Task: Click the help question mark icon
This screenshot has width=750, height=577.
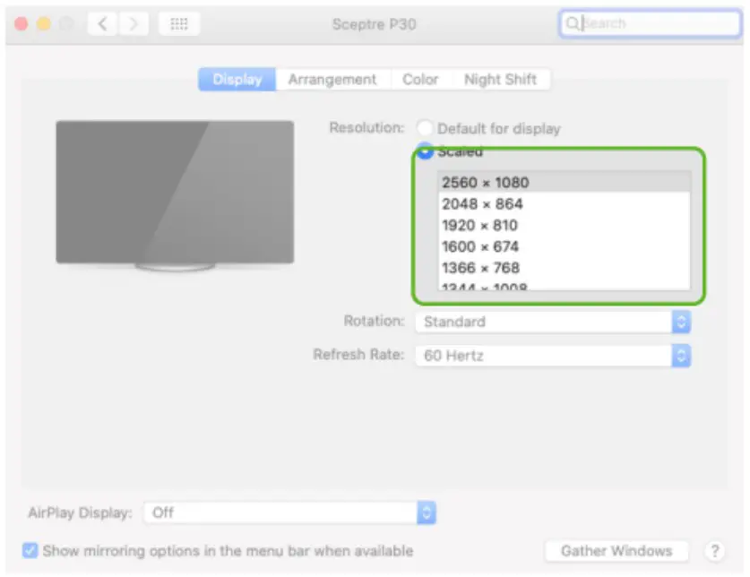Action: click(x=714, y=550)
